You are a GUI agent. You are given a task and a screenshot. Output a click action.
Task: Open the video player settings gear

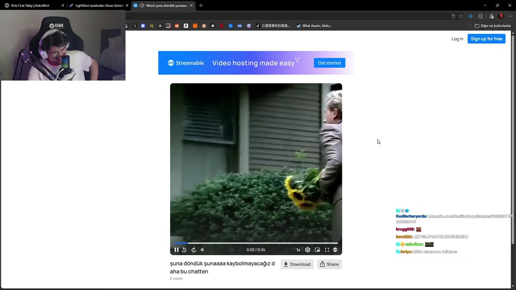(x=308, y=250)
